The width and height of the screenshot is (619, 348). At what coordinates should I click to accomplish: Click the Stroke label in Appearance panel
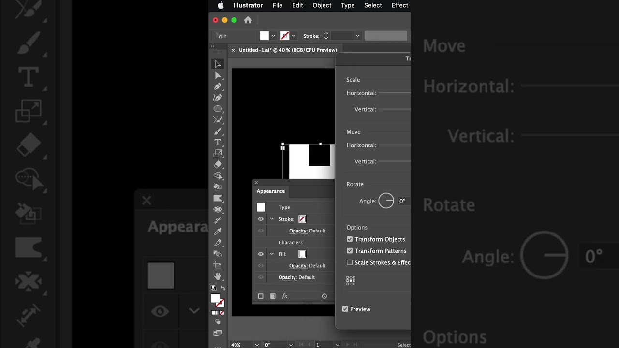[x=286, y=219]
